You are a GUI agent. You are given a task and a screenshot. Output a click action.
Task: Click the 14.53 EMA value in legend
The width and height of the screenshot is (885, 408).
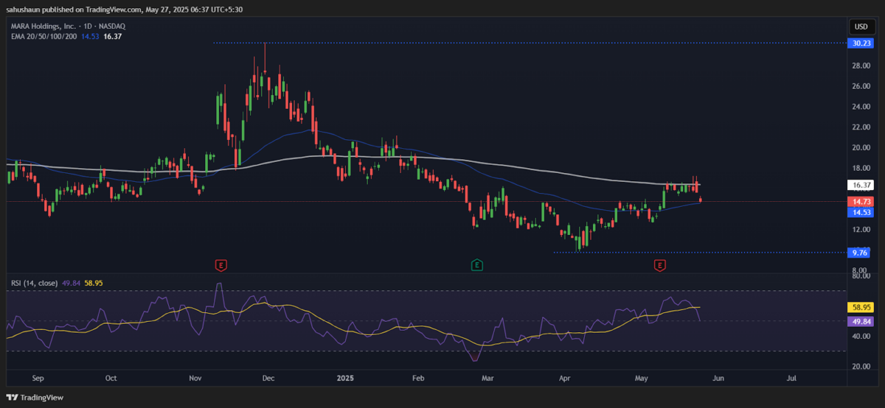(90, 37)
